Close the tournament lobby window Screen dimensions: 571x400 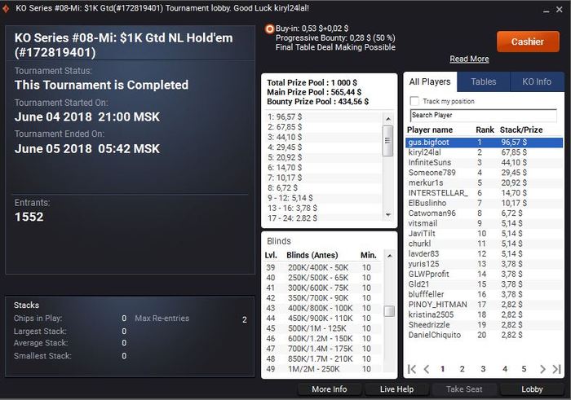click(x=560, y=10)
